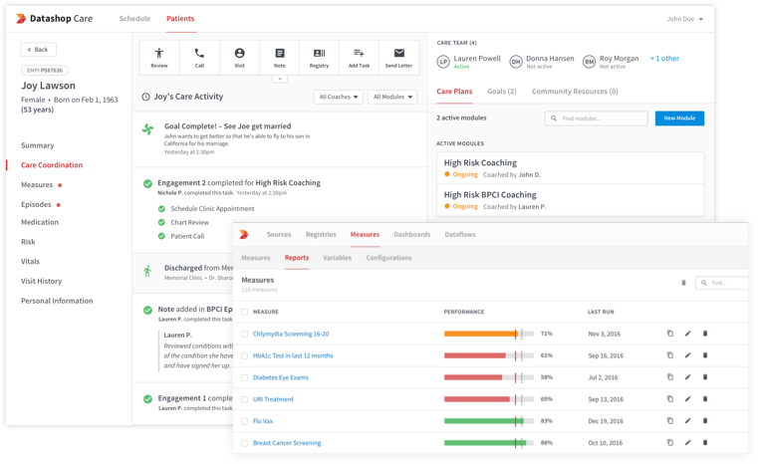Check the HbA1c Test row checkbox
758x464 pixels.
click(245, 355)
